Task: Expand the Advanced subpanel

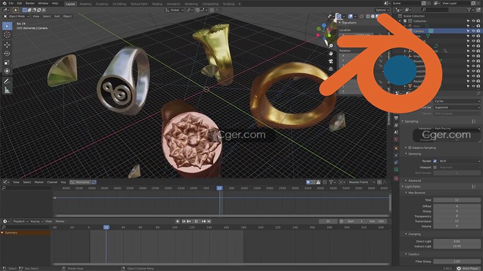Action: pos(414,181)
